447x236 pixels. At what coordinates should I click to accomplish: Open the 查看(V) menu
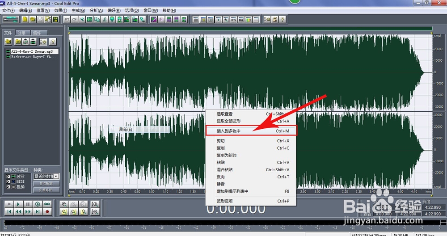pos(43,10)
